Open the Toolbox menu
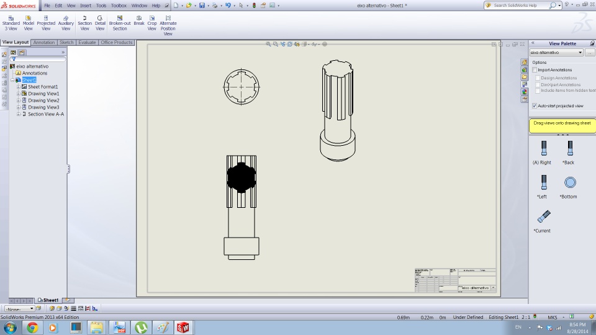The image size is (596, 335). coord(119,6)
